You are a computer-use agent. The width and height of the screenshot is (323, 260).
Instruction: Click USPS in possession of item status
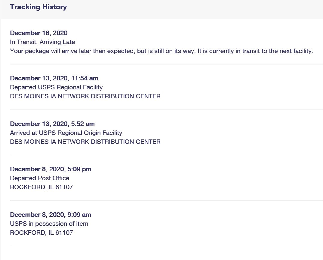[49, 224]
